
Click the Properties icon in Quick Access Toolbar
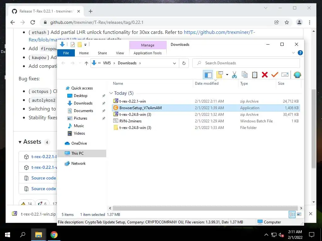[73, 45]
